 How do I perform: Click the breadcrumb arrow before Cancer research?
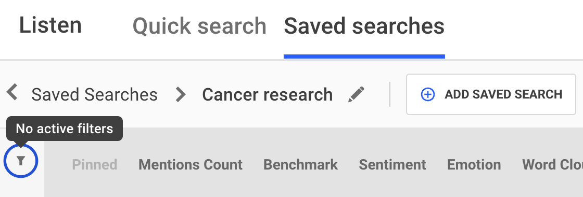181,94
